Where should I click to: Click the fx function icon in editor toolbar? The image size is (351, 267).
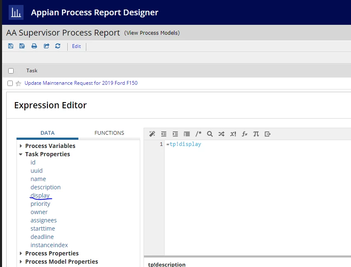click(245, 134)
